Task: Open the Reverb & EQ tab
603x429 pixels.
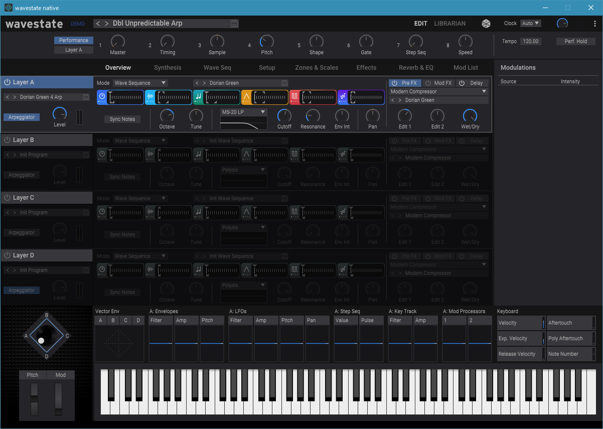Action: 416,68
